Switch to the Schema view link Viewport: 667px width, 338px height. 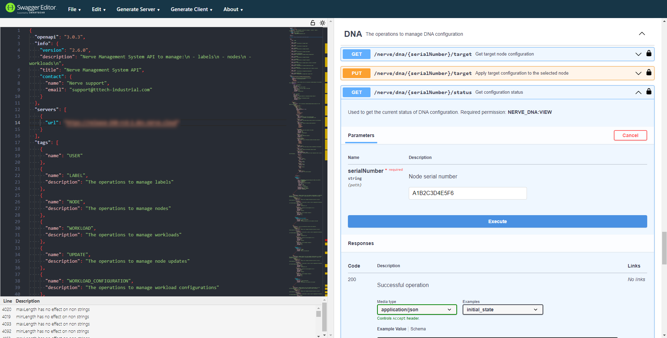point(418,329)
